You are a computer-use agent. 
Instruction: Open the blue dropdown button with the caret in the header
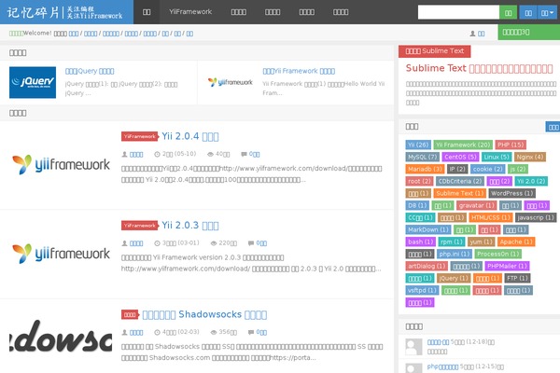547,12
